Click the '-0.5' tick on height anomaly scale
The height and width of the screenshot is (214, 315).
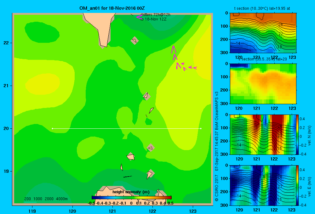(x=92, y=203)
